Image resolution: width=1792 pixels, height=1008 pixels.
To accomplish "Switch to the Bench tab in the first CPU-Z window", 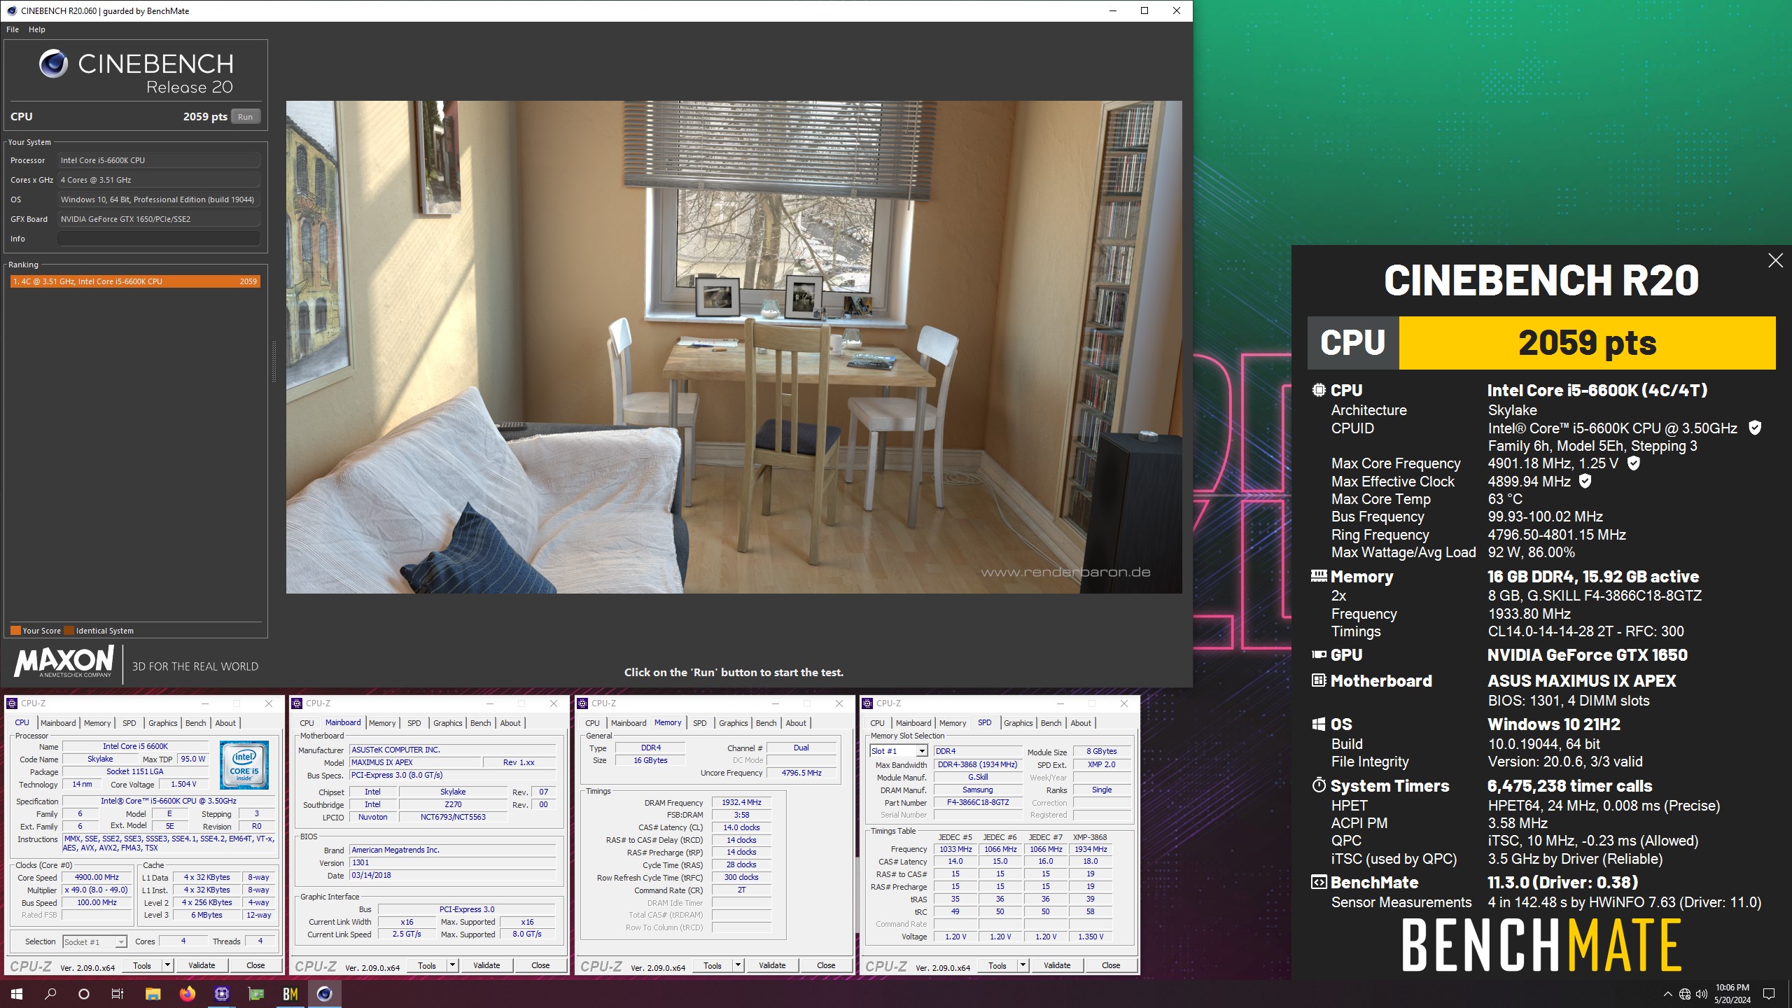I will (195, 723).
